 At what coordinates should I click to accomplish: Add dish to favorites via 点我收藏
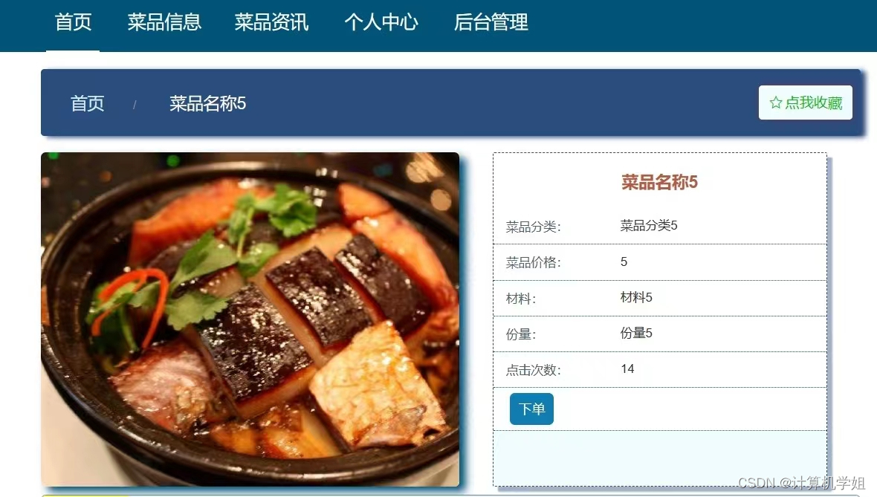tap(806, 103)
